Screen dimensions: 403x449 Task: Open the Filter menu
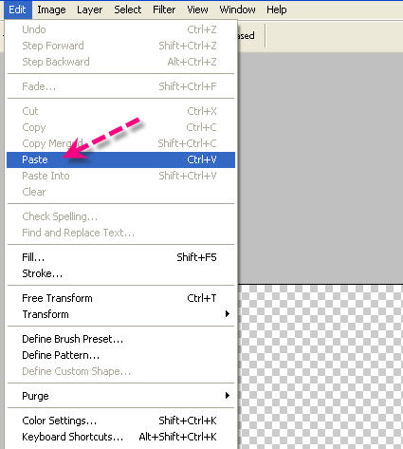click(164, 9)
